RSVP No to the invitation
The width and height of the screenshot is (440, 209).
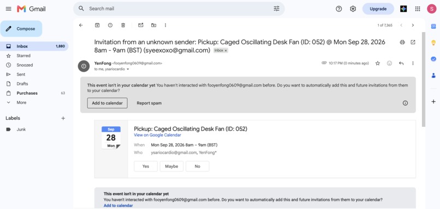pos(197,166)
